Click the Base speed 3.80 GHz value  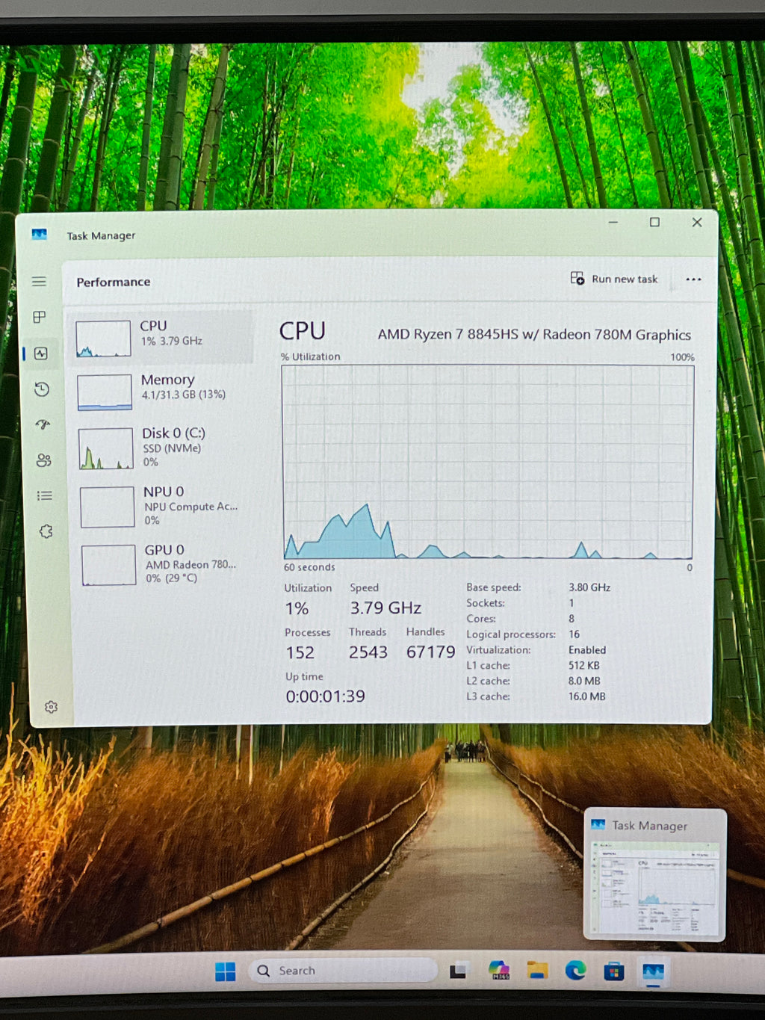coord(589,587)
